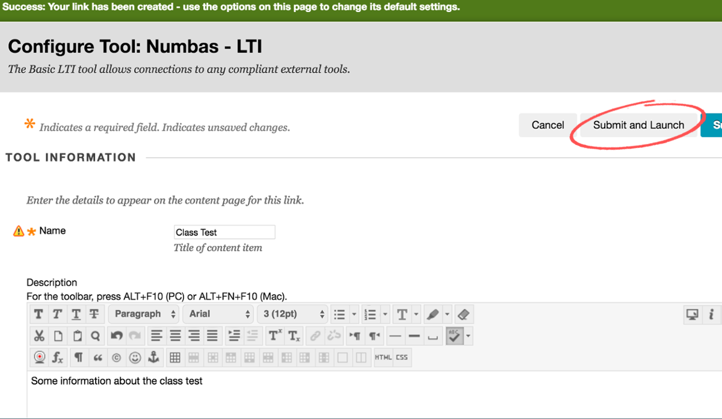
Task: Click the Name field containing Class Test
Action: [x=224, y=232]
